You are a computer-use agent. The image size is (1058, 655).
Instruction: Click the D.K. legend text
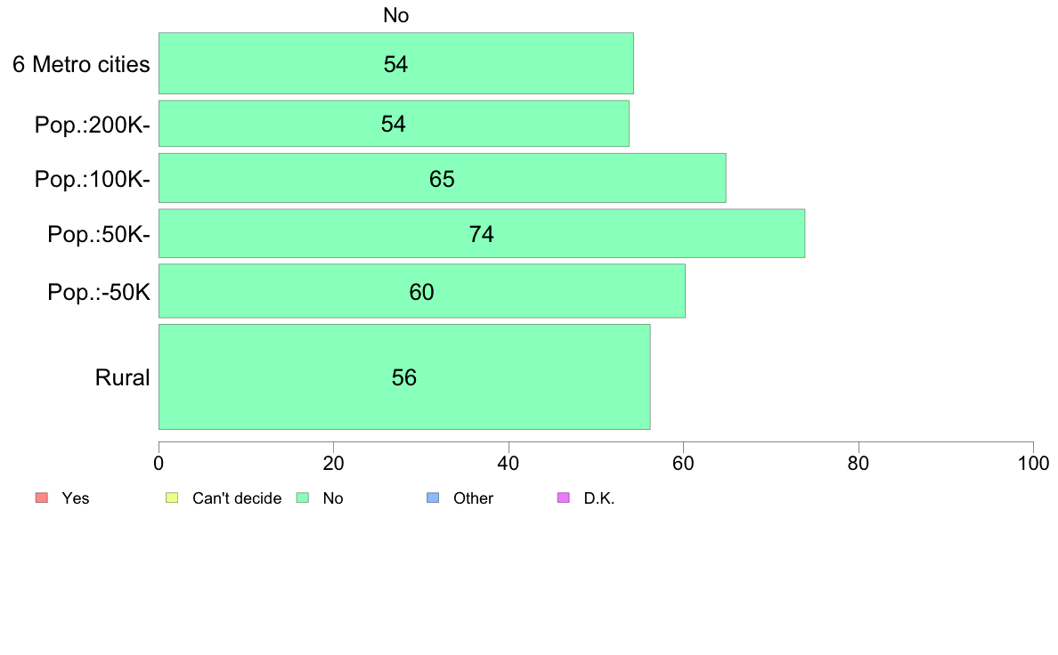pos(599,498)
